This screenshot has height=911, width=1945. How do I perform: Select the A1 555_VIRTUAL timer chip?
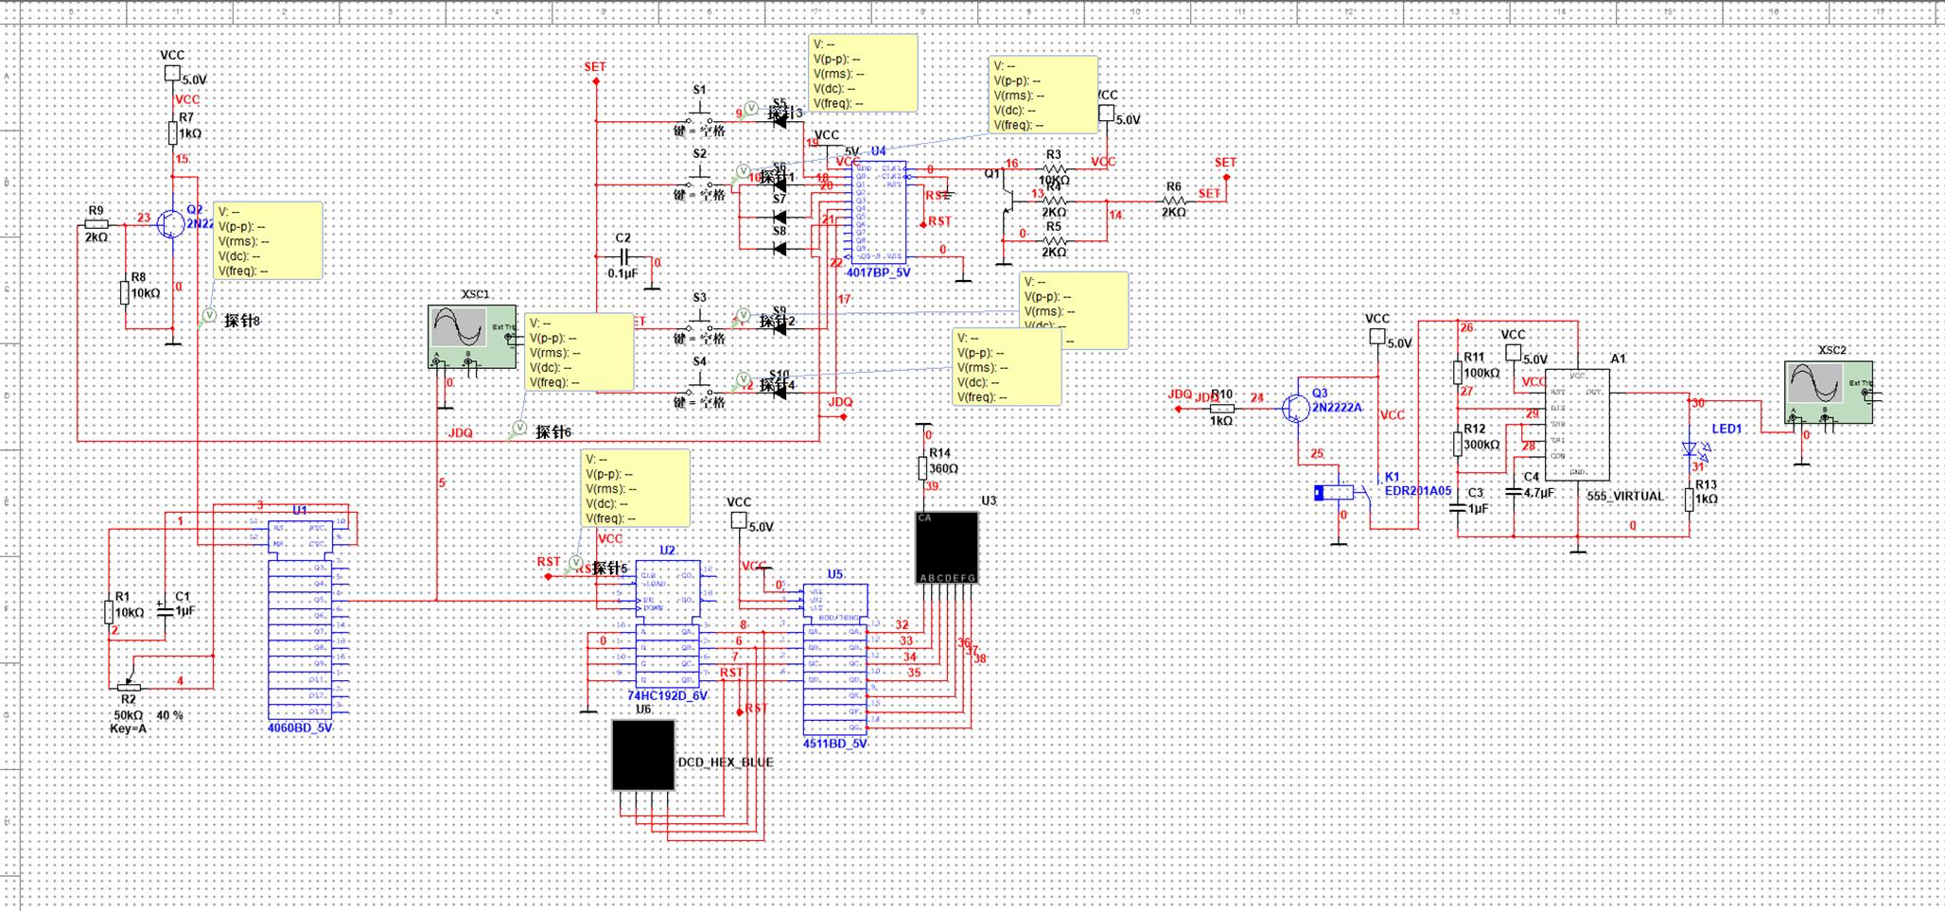pos(1577,424)
